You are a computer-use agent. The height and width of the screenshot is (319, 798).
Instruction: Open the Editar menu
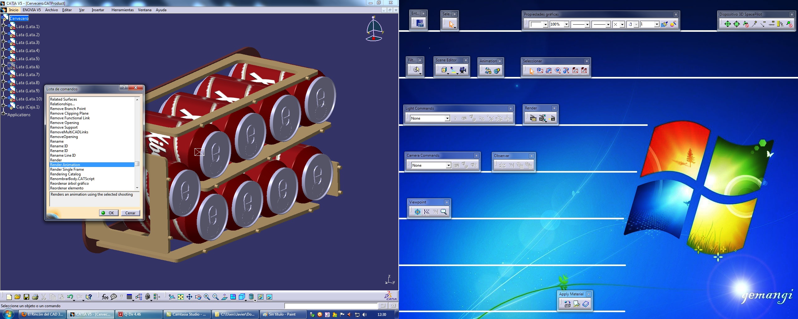(67, 10)
